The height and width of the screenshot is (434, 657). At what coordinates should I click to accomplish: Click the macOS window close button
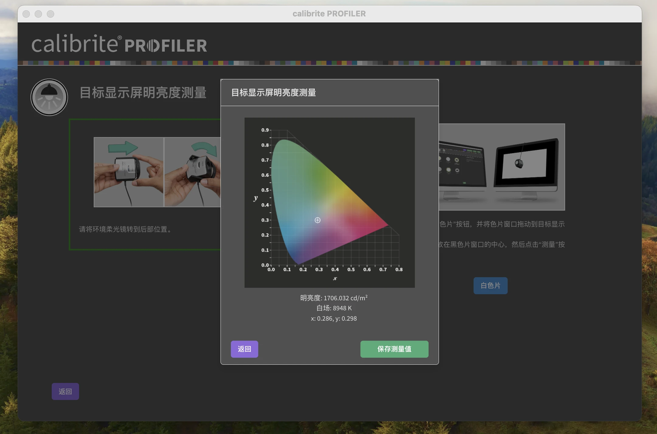(x=26, y=14)
